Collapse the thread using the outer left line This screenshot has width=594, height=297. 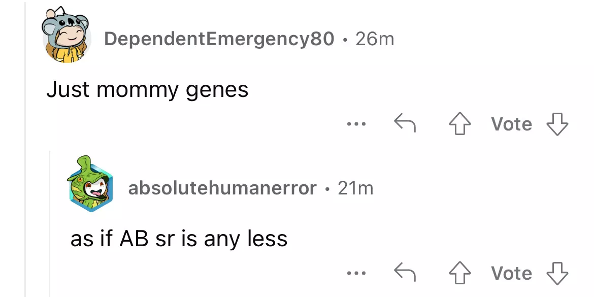point(25,152)
